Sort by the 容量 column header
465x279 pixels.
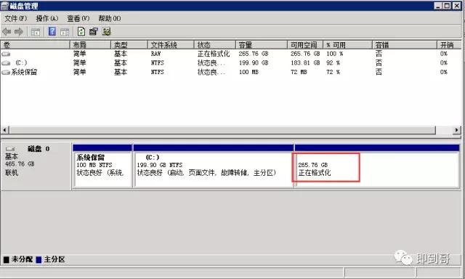coord(262,45)
